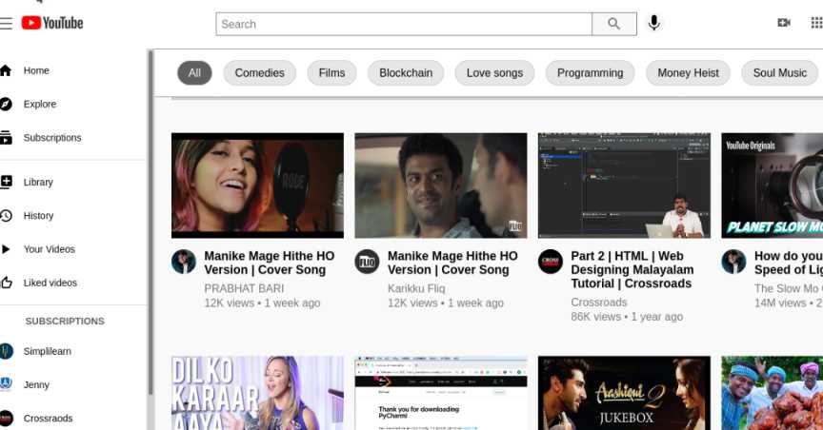Play the Karikku Fliq video thumbnail
This screenshot has height=430, width=823.
(x=441, y=186)
